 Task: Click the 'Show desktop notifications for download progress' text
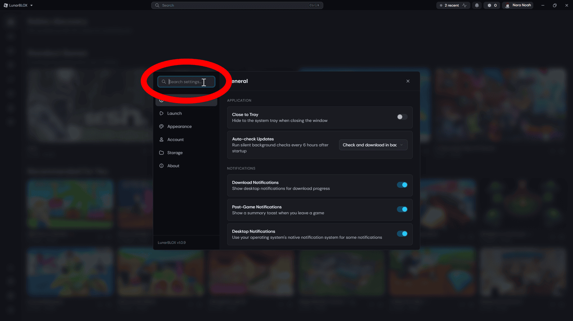[281, 189]
